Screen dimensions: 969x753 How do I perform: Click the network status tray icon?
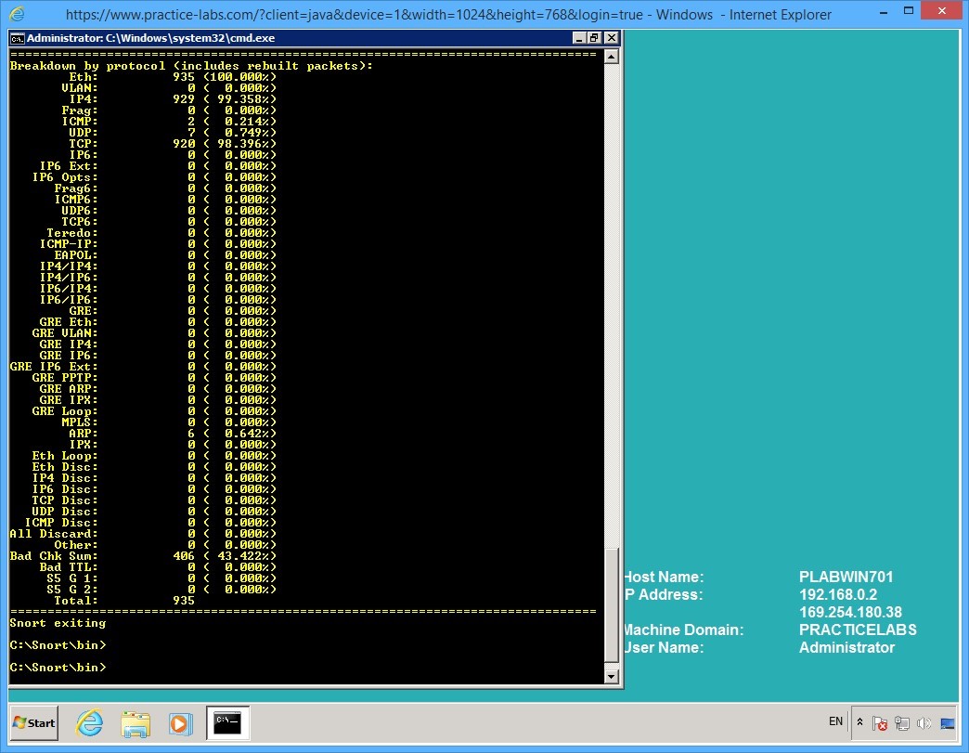(901, 723)
